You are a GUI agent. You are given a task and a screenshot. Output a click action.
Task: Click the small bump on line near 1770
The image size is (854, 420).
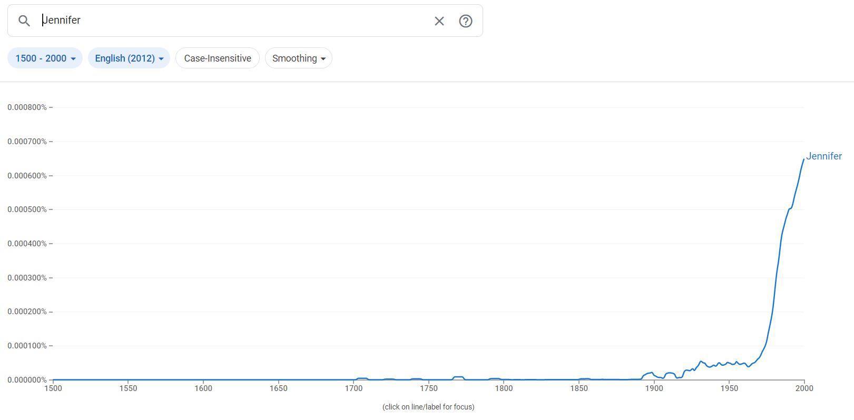point(458,377)
